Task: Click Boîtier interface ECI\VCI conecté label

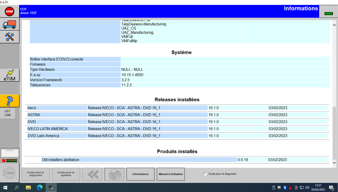Action: [x=57, y=59]
